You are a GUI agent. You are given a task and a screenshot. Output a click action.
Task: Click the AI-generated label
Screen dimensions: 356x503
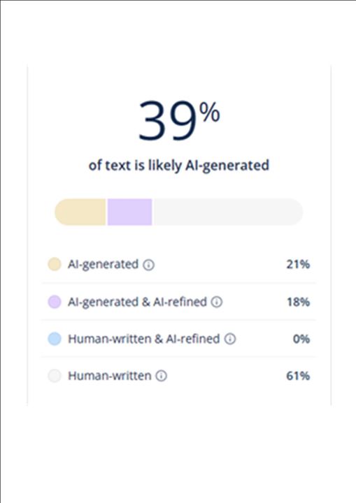[103, 265]
